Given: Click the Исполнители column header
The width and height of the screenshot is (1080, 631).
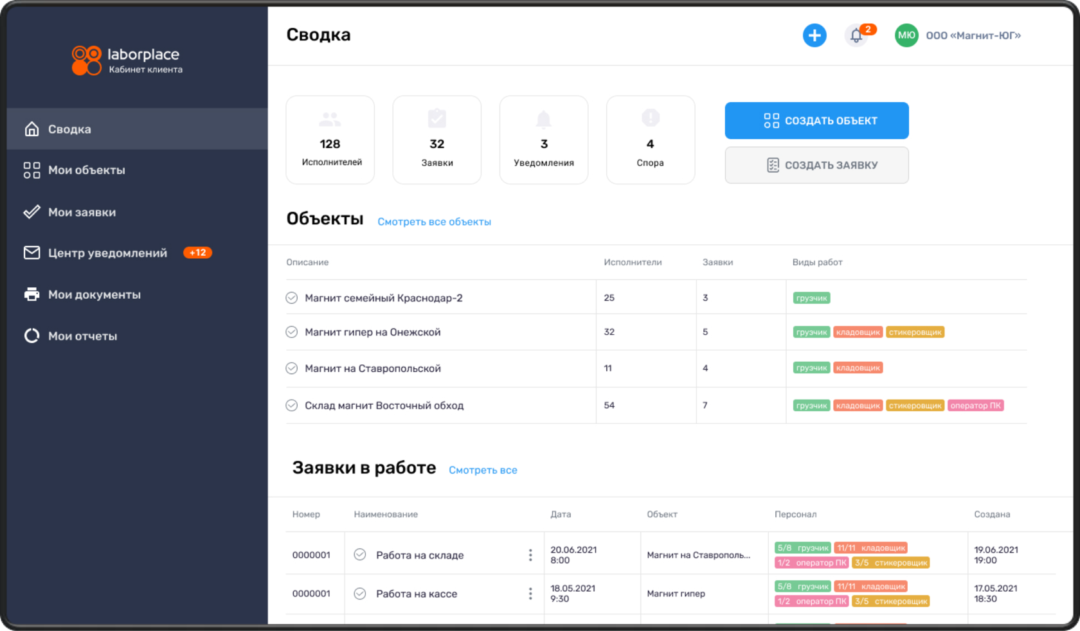Looking at the screenshot, I should 633,262.
